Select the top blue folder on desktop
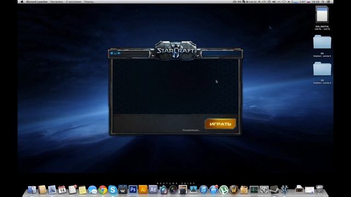 [322, 42]
